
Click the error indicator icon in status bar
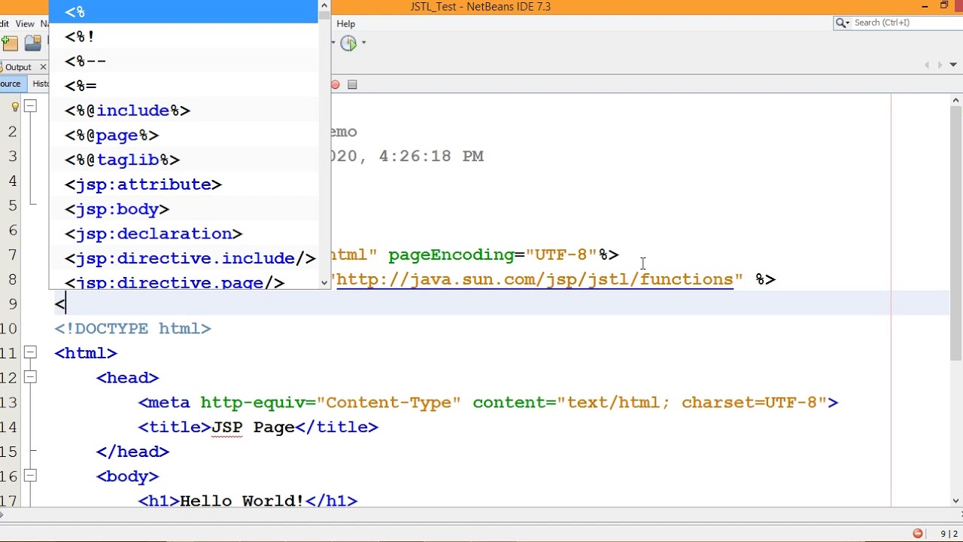(918, 533)
